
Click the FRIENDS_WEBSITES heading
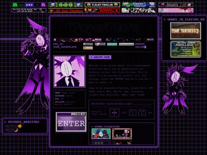21,122
